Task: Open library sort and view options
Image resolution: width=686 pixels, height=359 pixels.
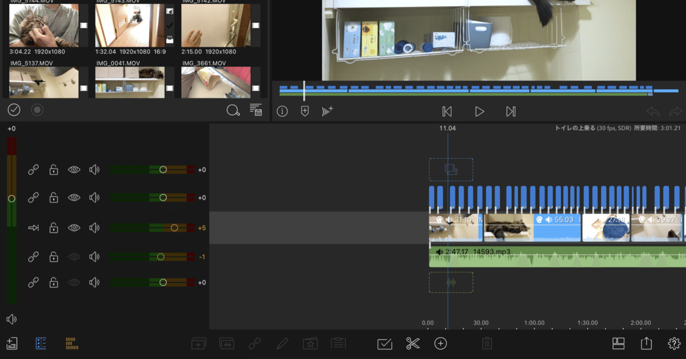Action: (x=256, y=110)
